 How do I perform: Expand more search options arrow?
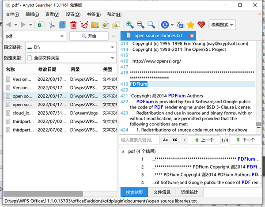(185, 140)
